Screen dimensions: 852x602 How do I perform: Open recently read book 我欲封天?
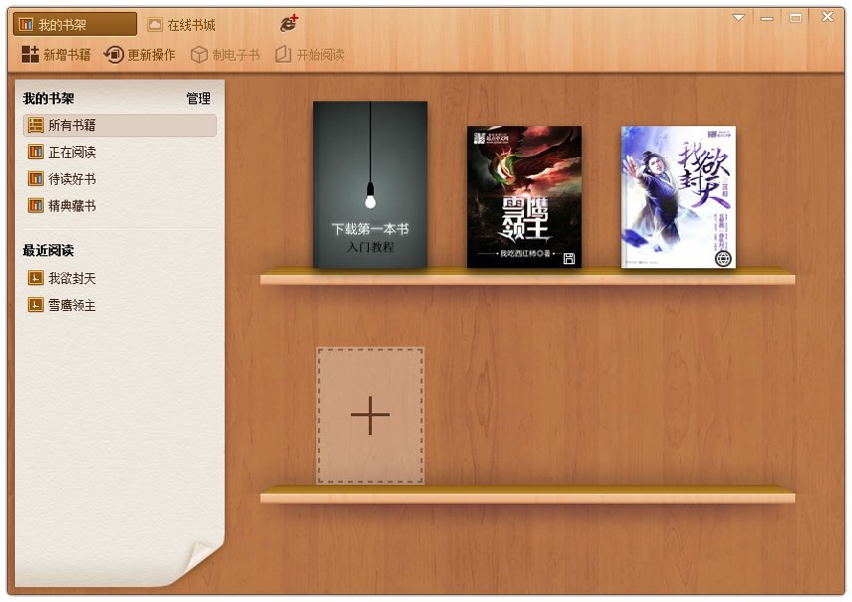(72, 278)
